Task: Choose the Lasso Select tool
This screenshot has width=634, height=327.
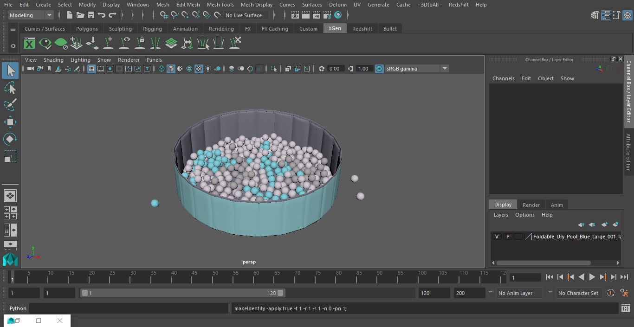Action: pos(10,88)
